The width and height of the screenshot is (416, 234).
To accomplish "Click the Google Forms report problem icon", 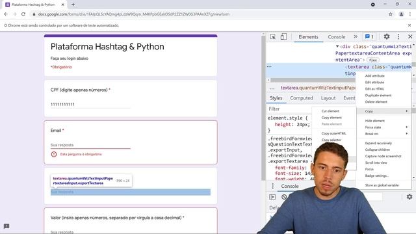I will click(6, 226).
